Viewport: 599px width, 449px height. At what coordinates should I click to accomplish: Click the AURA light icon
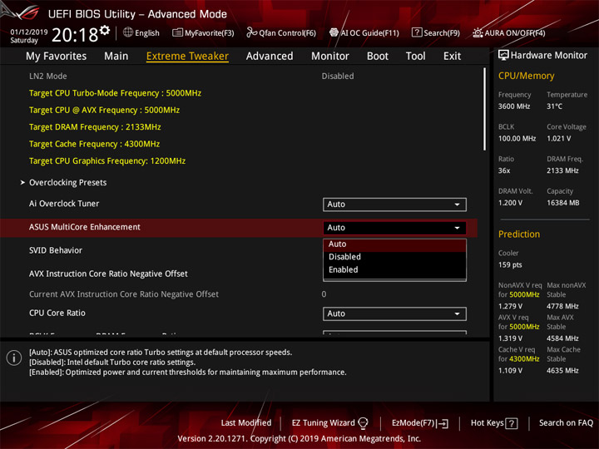click(x=478, y=32)
